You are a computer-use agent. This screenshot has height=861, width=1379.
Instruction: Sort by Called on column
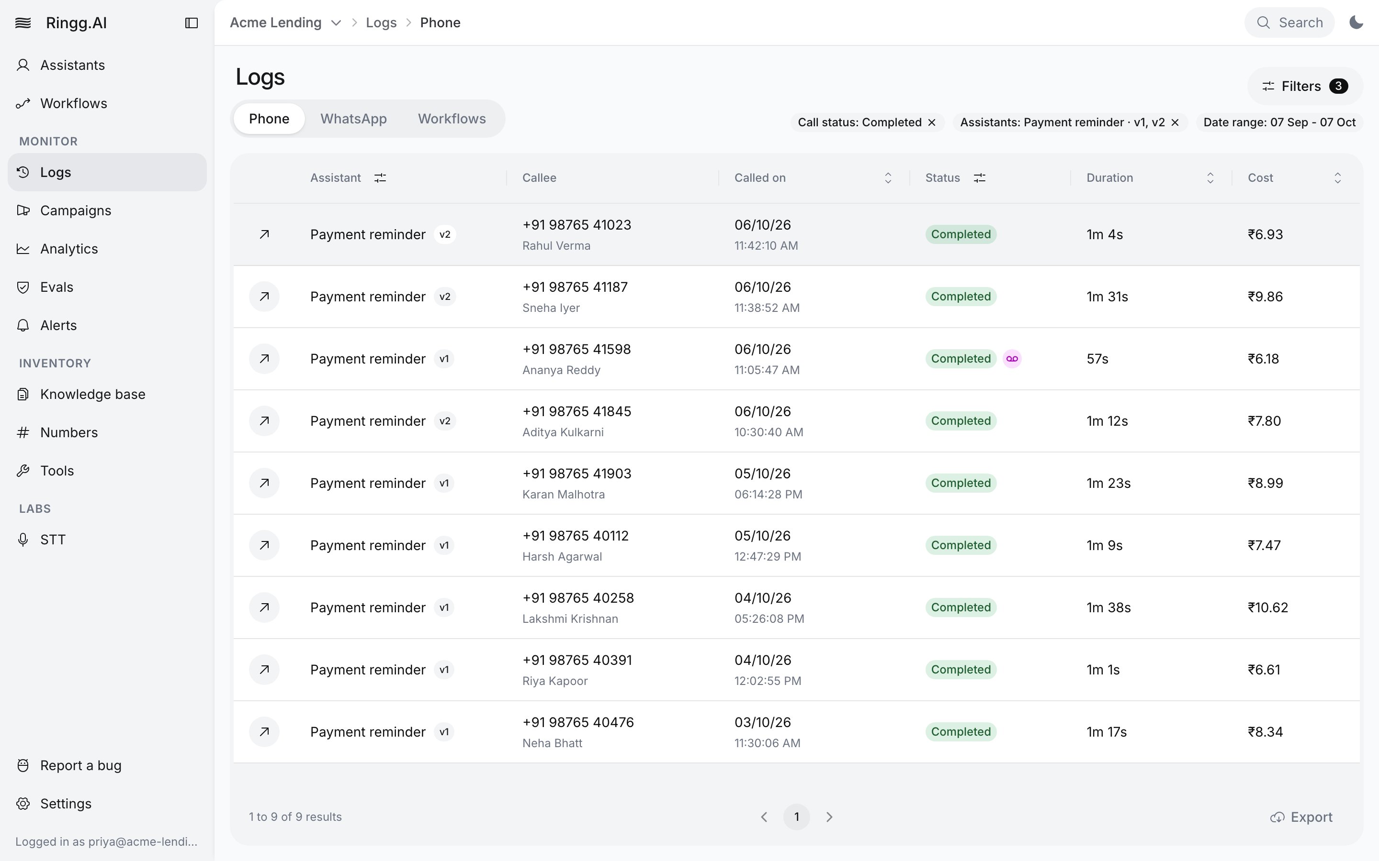(888, 177)
